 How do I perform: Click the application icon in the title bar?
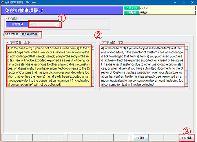(2, 2)
